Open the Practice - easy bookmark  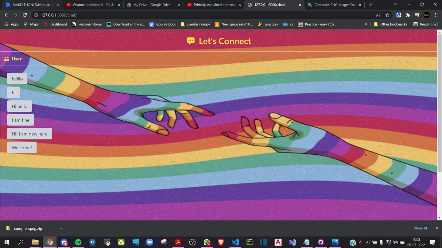click(x=317, y=24)
